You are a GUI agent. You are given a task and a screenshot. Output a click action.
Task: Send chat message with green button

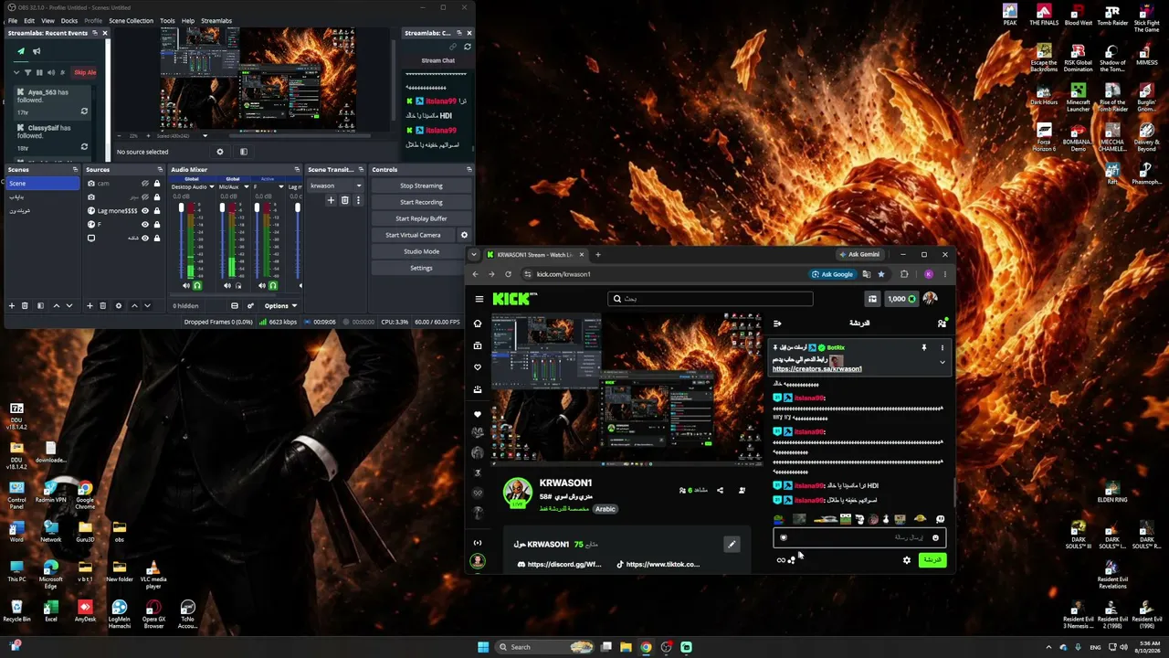point(932,560)
